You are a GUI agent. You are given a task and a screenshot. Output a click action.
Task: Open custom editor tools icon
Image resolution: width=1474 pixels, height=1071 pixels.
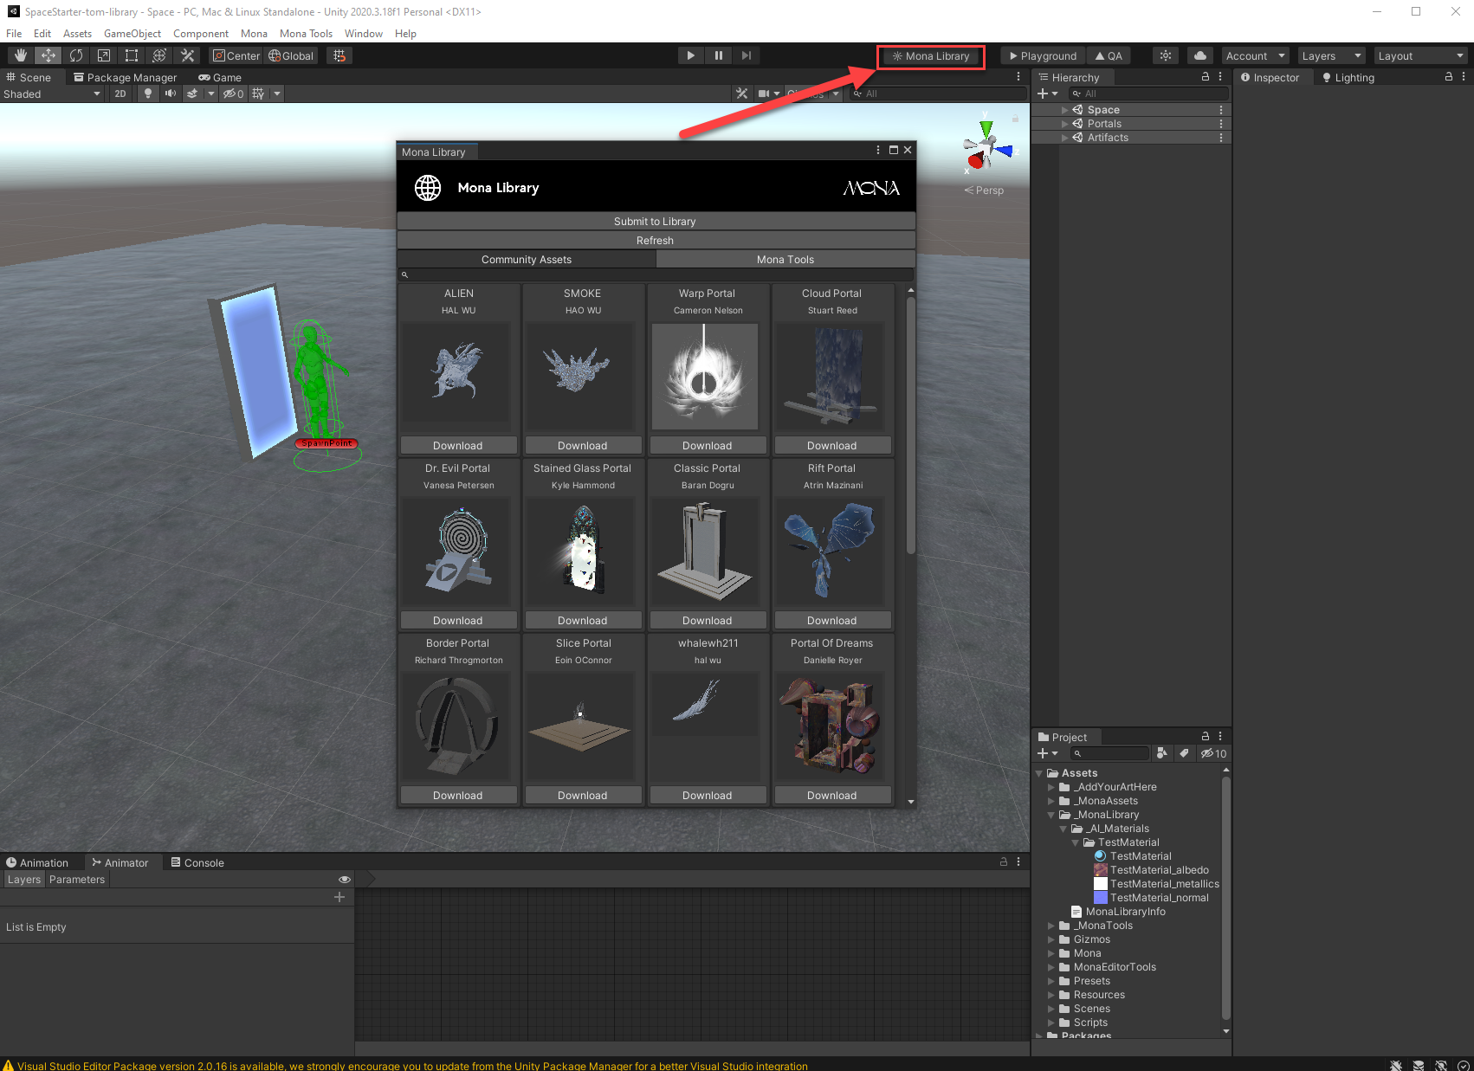pyautogui.click(x=187, y=55)
